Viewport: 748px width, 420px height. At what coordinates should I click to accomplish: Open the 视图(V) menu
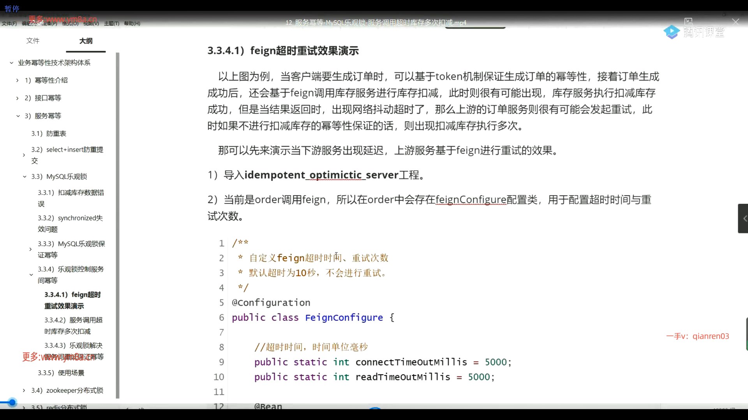tap(90, 23)
